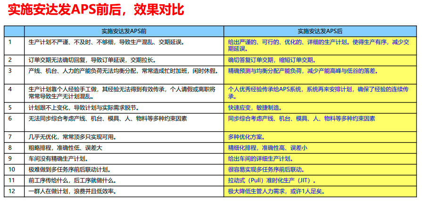The width and height of the screenshot is (422, 204).
Task: Click text 精确预测与均衡分配产能负荷
Action: click(x=265, y=71)
